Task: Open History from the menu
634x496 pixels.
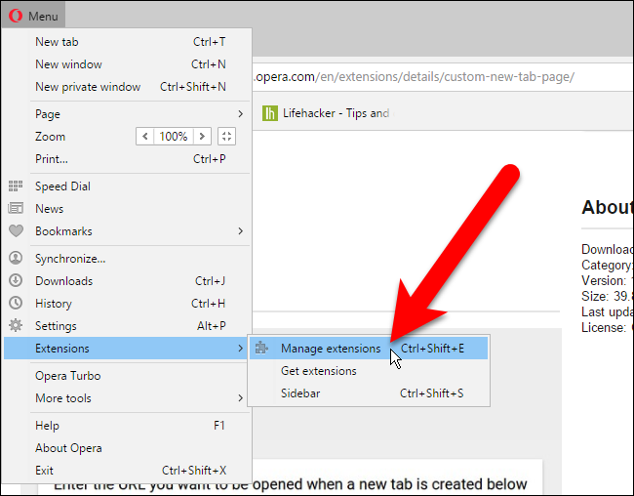Action: coord(130,304)
